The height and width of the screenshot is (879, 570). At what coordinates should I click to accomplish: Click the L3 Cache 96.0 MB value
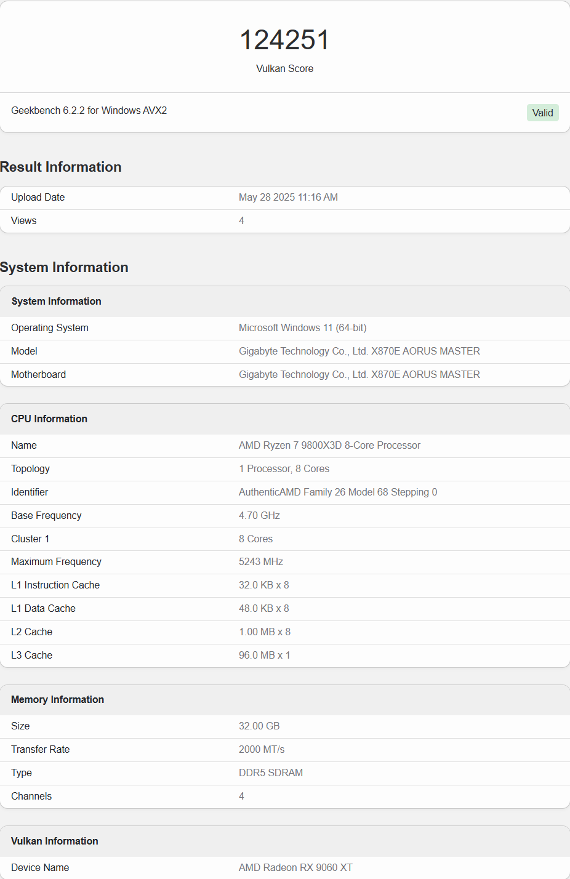(x=264, y=656)
